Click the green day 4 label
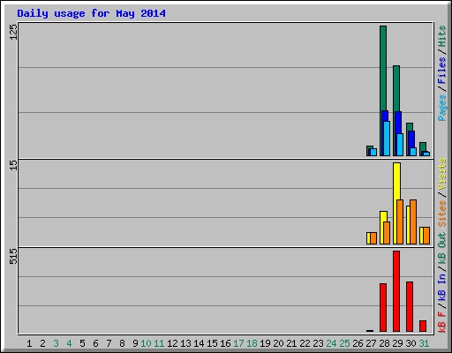Viewport: 452px width, 353px height. click(x=69, y=343)
